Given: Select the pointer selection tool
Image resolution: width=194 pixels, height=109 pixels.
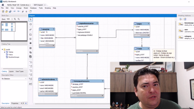Looking at the screenshot, I should pyautogui.click(x=31, y=19).
